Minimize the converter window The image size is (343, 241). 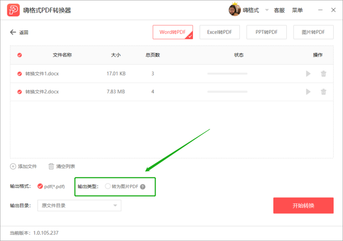click(x=320, y=10)
